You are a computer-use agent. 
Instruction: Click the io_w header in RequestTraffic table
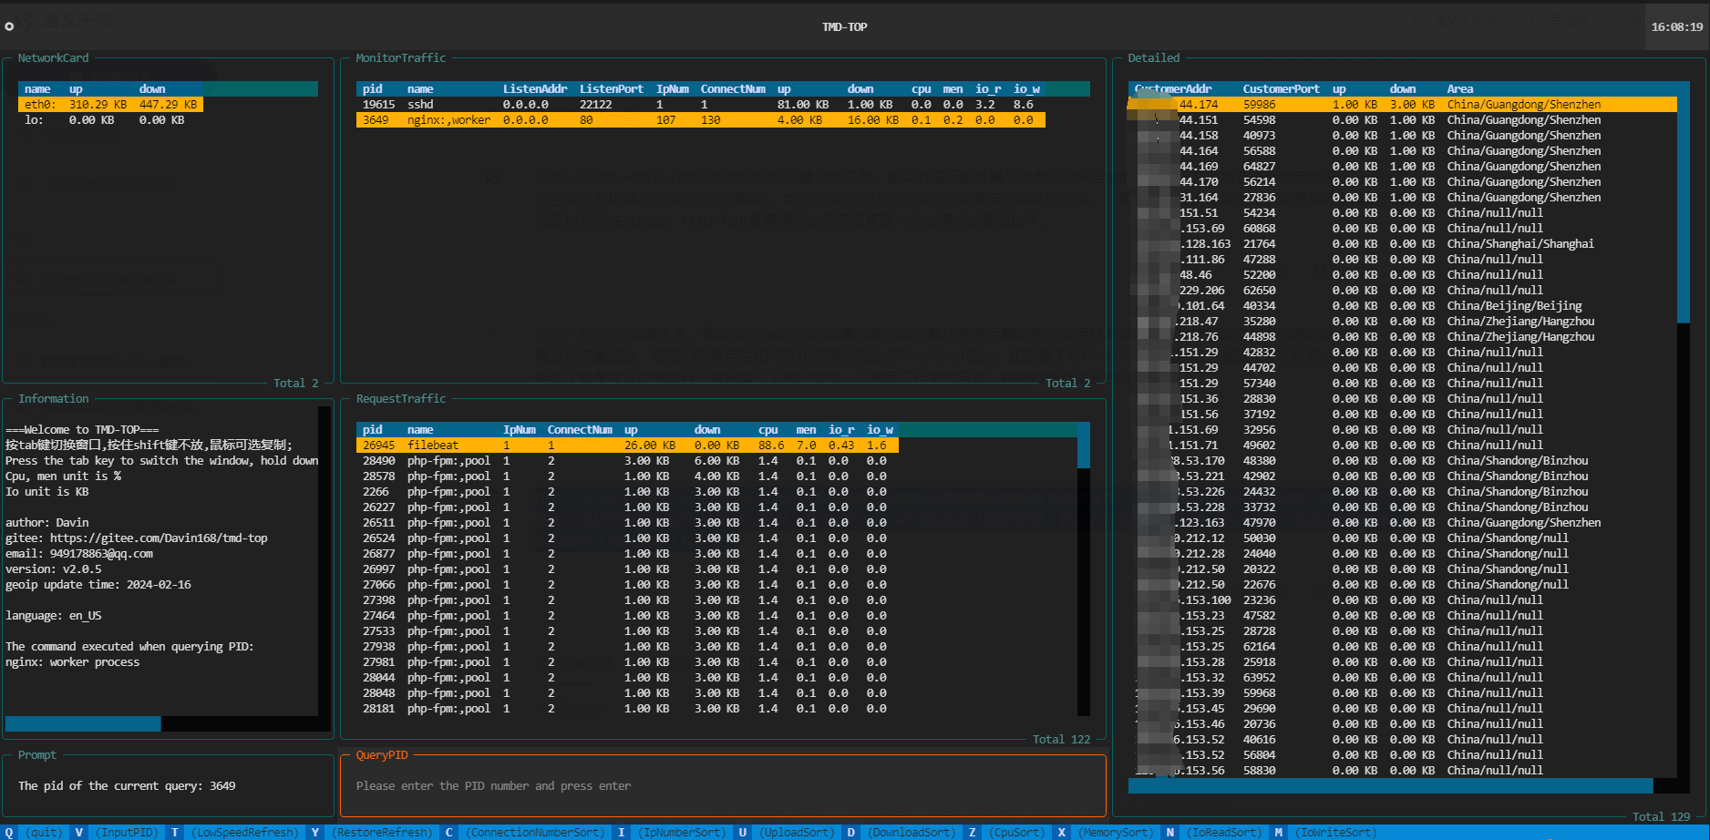click(x=880, y=430)
